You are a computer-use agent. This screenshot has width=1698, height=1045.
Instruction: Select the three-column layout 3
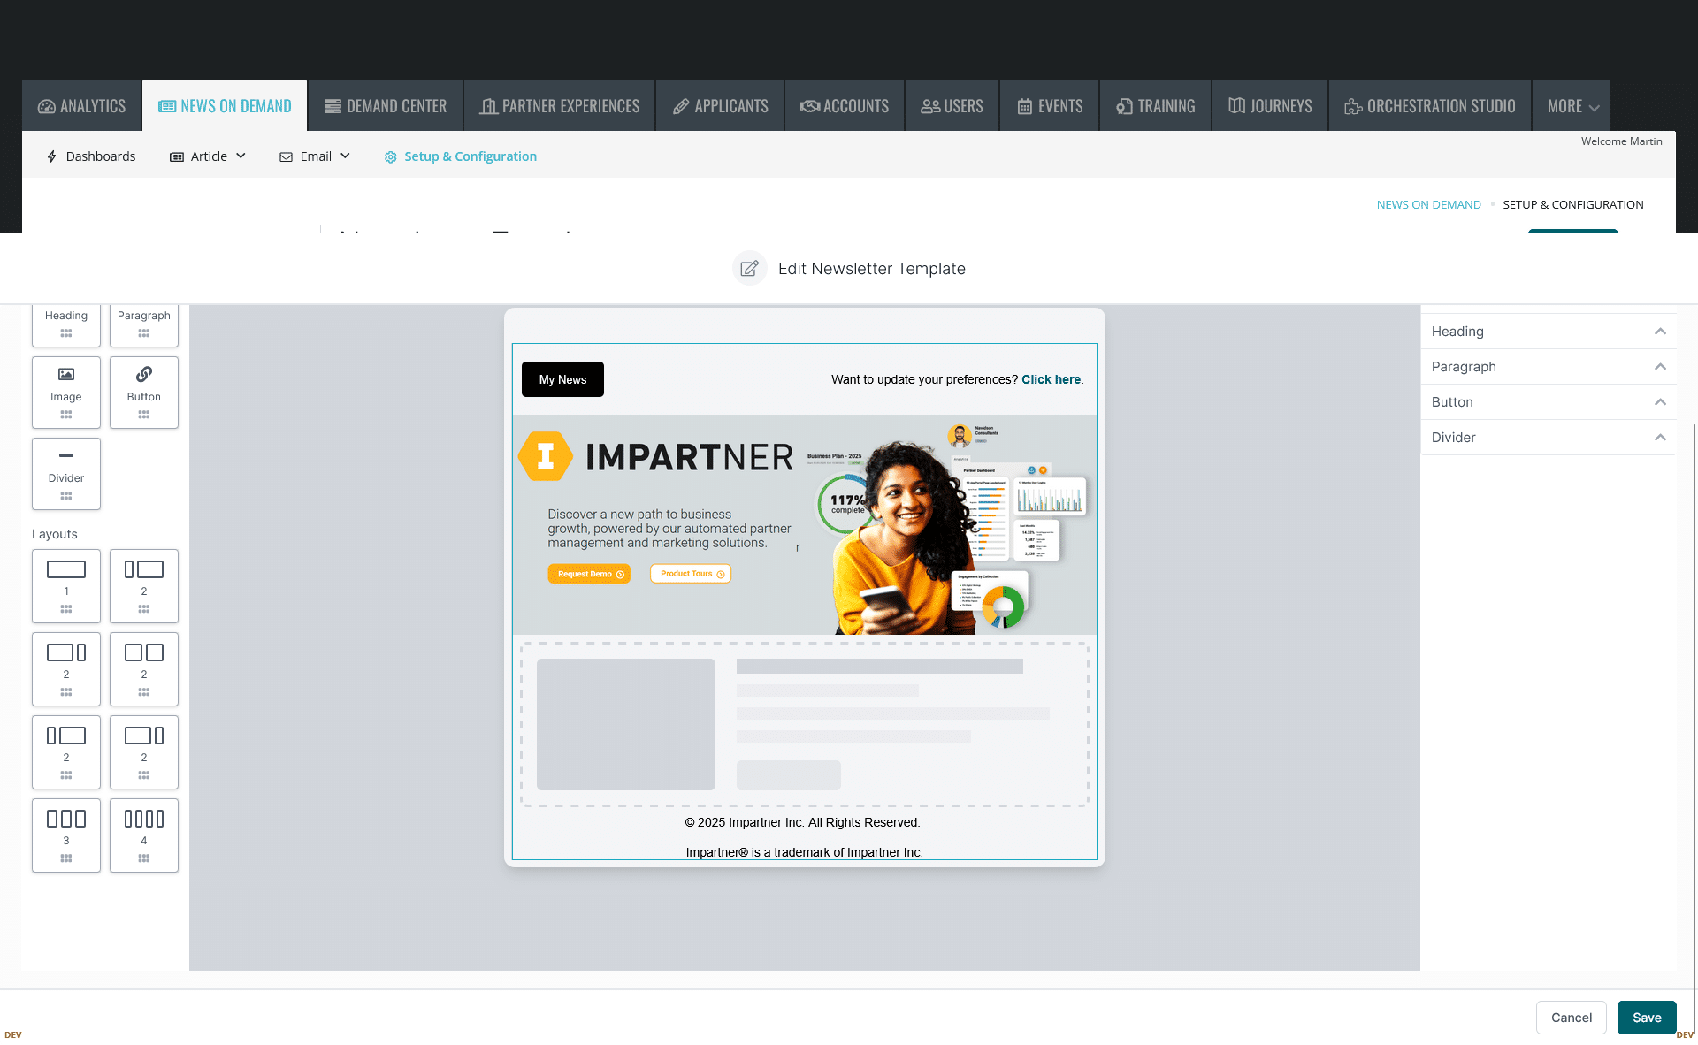coord(66,835)
